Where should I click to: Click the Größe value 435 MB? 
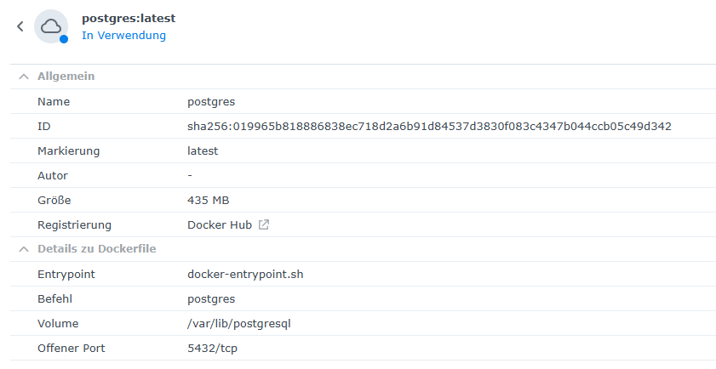[209, 200]
